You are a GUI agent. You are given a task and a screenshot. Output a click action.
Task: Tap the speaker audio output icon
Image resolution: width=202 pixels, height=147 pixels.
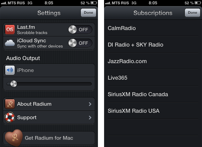[x=10, y=70]
